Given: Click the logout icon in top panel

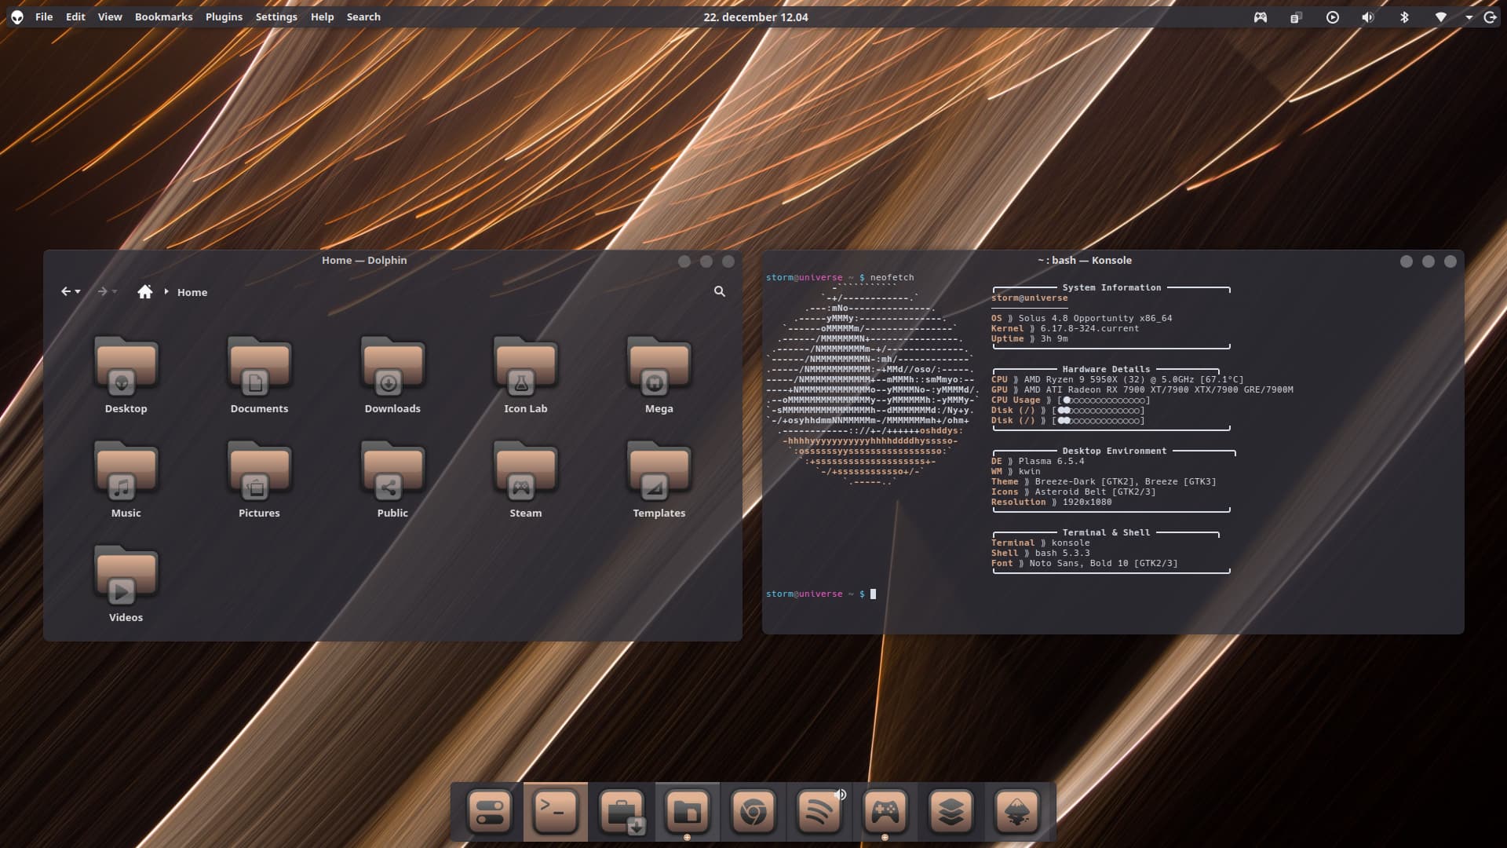Looking at the screenshot, I should point(1490,17).
